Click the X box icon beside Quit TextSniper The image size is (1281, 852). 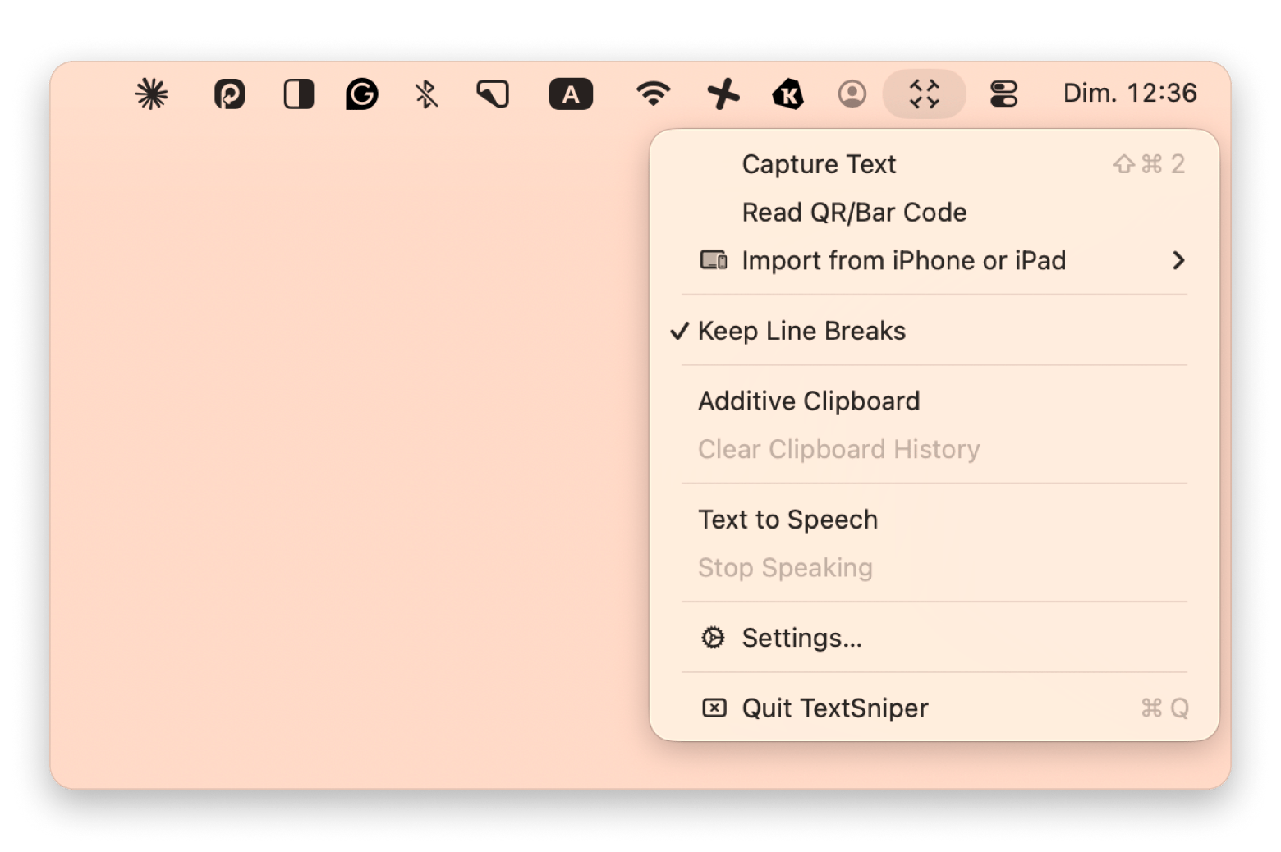(x=714, y=708)
